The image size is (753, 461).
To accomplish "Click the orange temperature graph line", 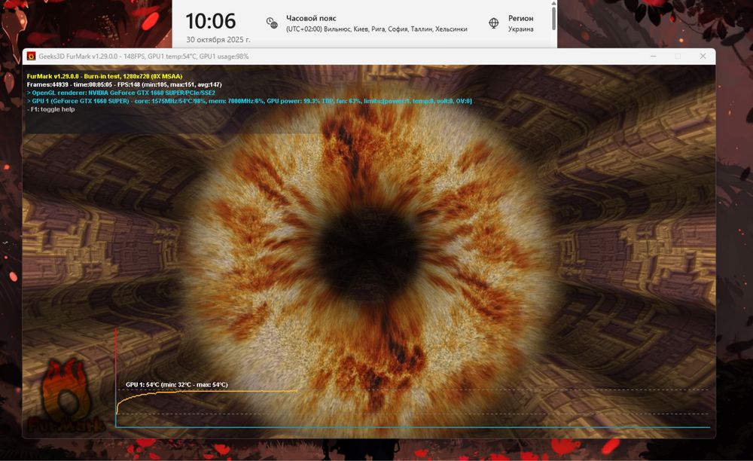I will (206, 392).
